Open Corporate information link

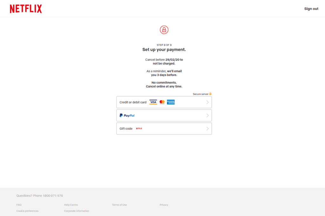(x=76, y=211)
